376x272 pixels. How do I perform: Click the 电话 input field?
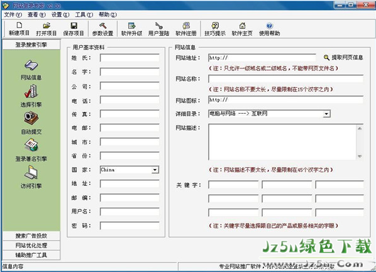coord(130,100)
